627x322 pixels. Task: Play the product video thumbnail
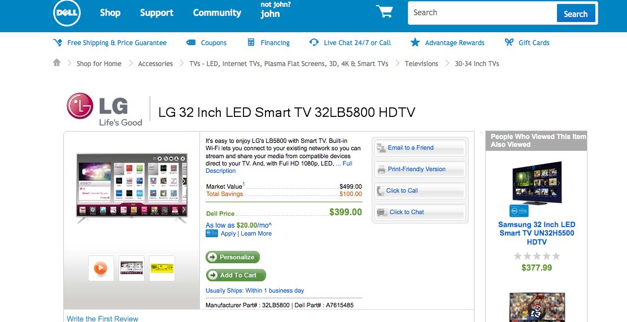point(101,268)
